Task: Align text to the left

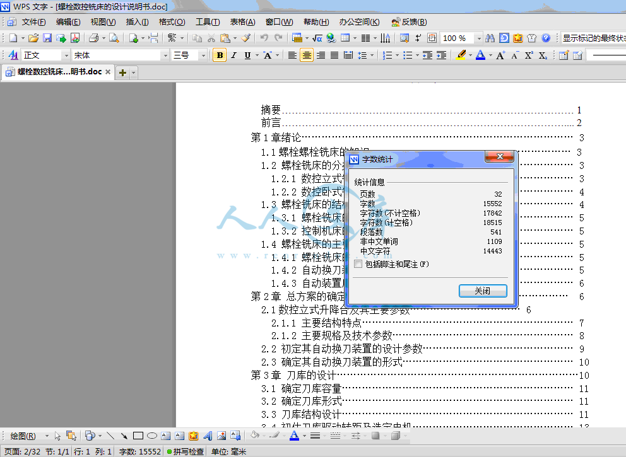Action: coord(292,55)
